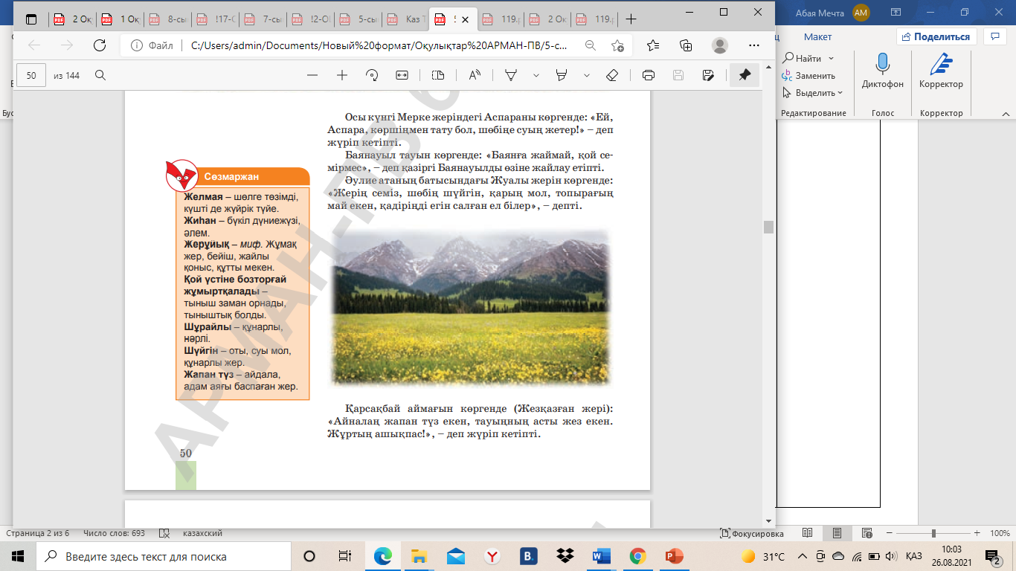The width and height of the screenshot is (1016, 571).
Task: Select the Eraser tool in PDF toolbar
Action: pyautogui.click(x=612, y=75)
